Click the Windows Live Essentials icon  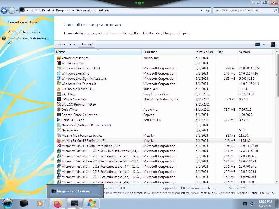[x=59, y=84]
